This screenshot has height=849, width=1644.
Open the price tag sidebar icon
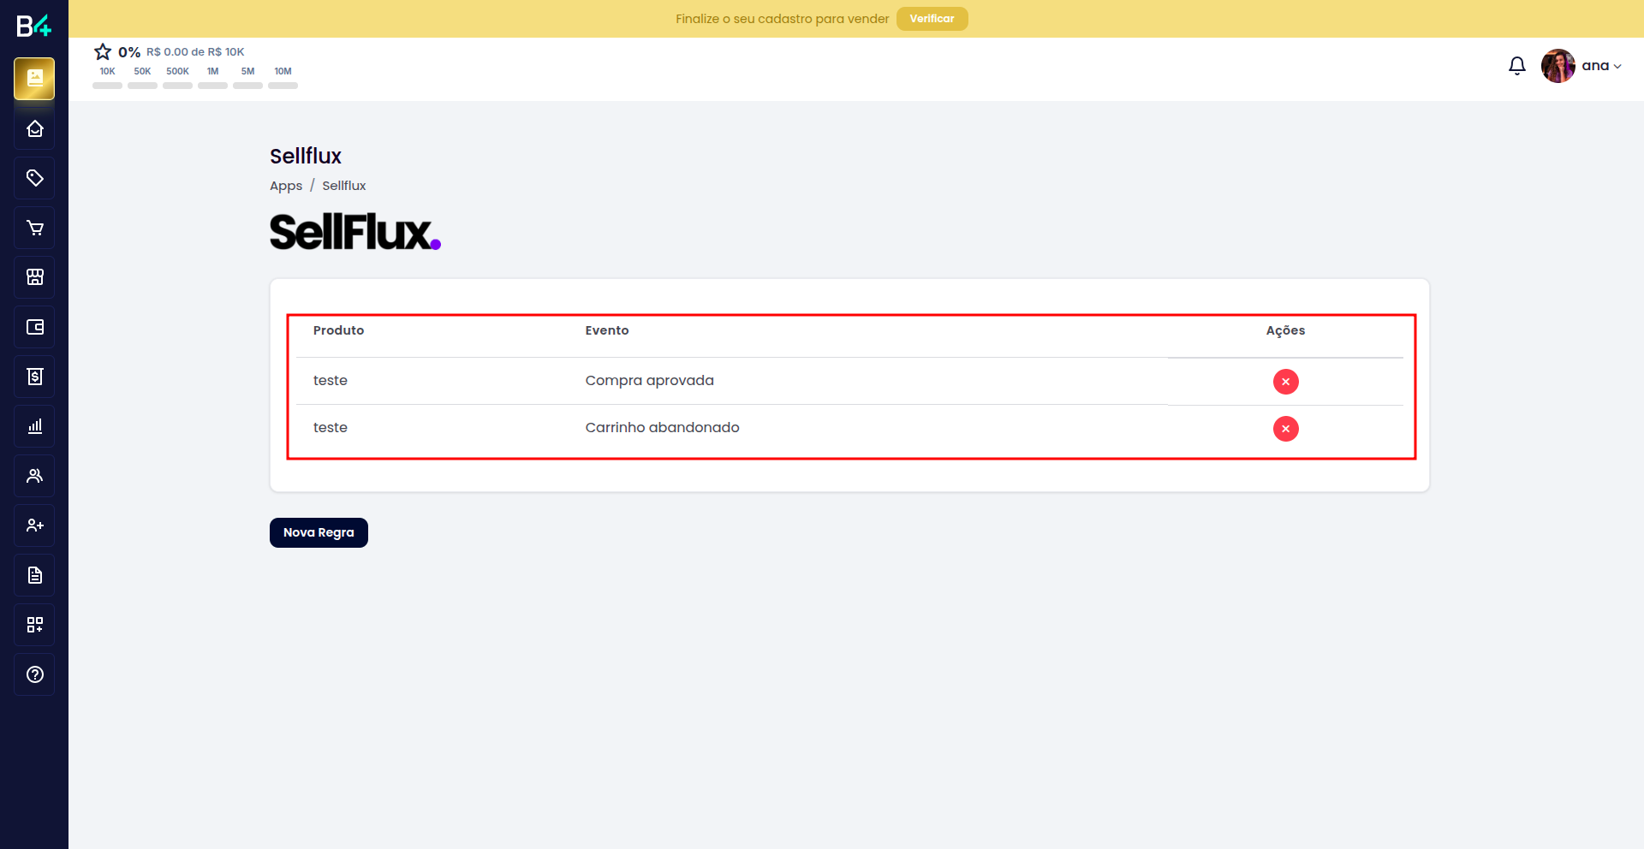(34, 178)
